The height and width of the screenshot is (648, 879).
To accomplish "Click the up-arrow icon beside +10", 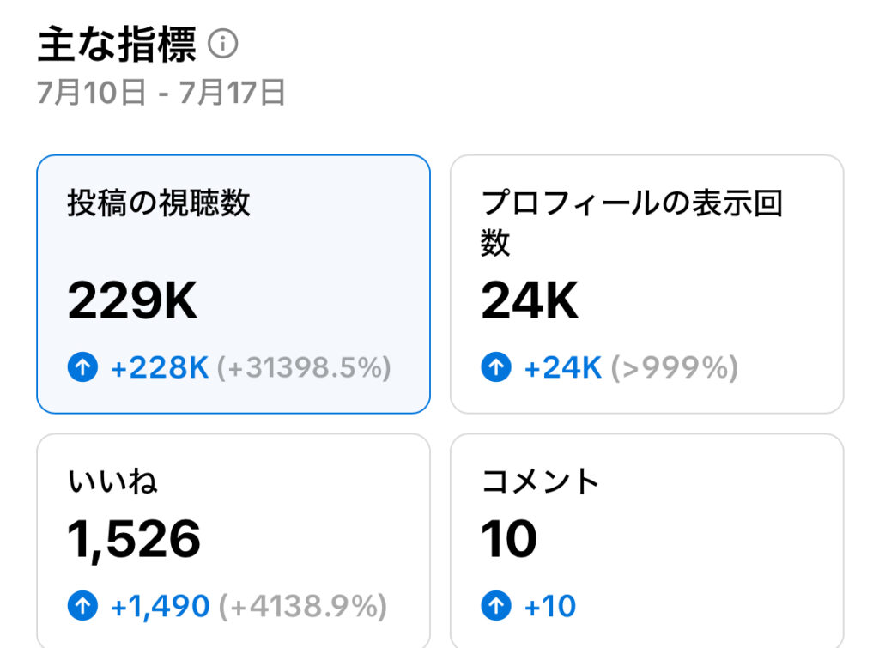I will tap(496, 605).
